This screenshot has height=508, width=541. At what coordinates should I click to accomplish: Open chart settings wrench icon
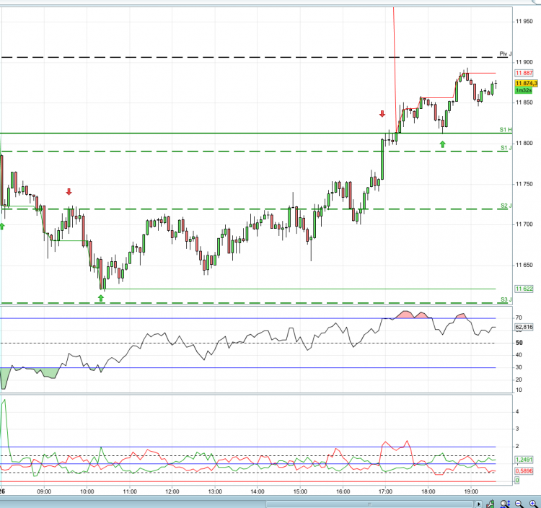(491, 504)
